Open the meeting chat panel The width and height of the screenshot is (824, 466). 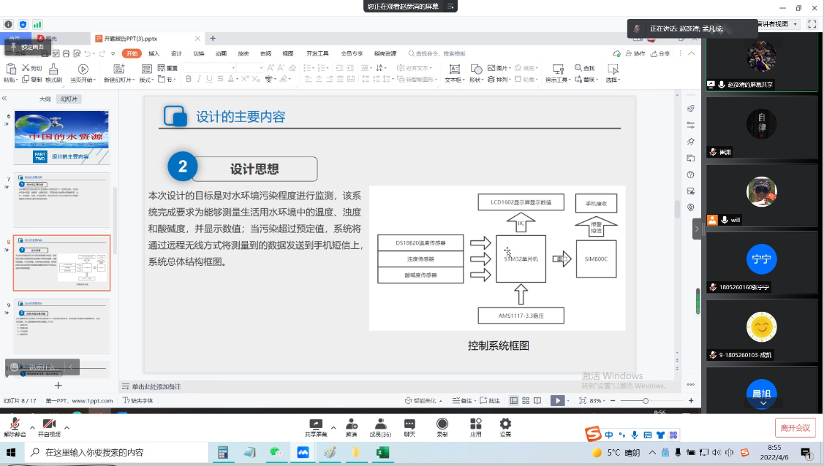(409, 425)
